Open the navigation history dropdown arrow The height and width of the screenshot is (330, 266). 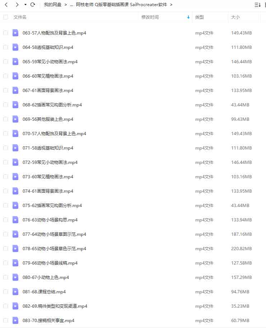point(25,4)
